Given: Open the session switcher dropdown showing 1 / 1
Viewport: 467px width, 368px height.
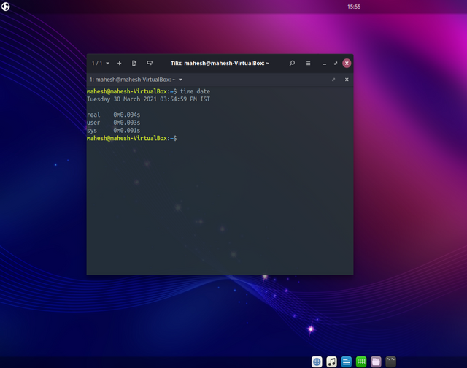Looking at the screenshot, I should pos(101,64).
